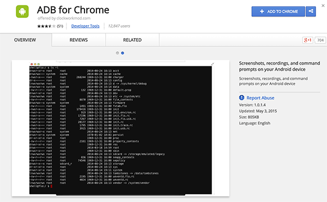327x202 pixels.
Task: Select the first screenshot carousel dot
Action: tap(117, 53)
